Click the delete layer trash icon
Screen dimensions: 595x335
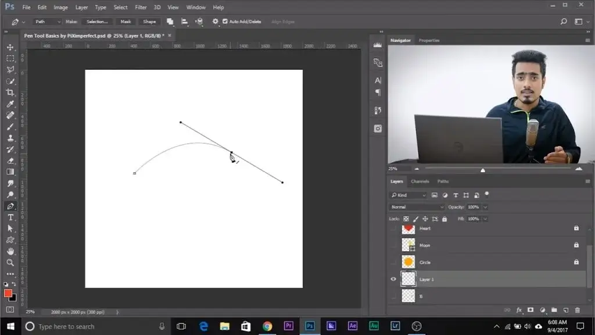577,310
